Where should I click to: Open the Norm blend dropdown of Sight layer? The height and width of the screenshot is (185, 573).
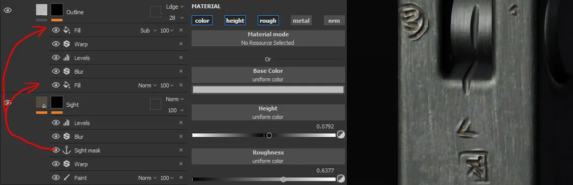175,99
